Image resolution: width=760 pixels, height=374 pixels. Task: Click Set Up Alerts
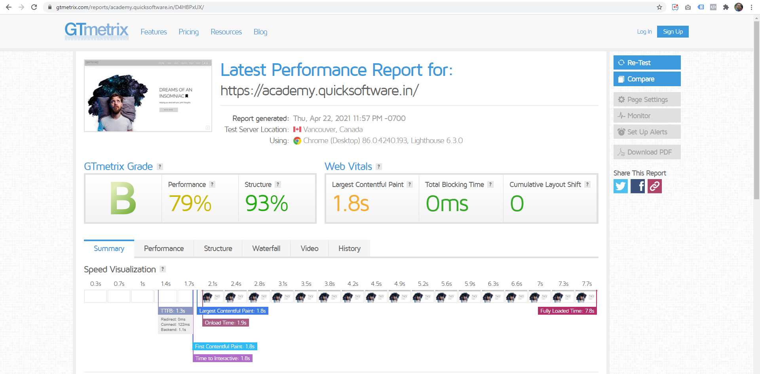coord(647,132)
